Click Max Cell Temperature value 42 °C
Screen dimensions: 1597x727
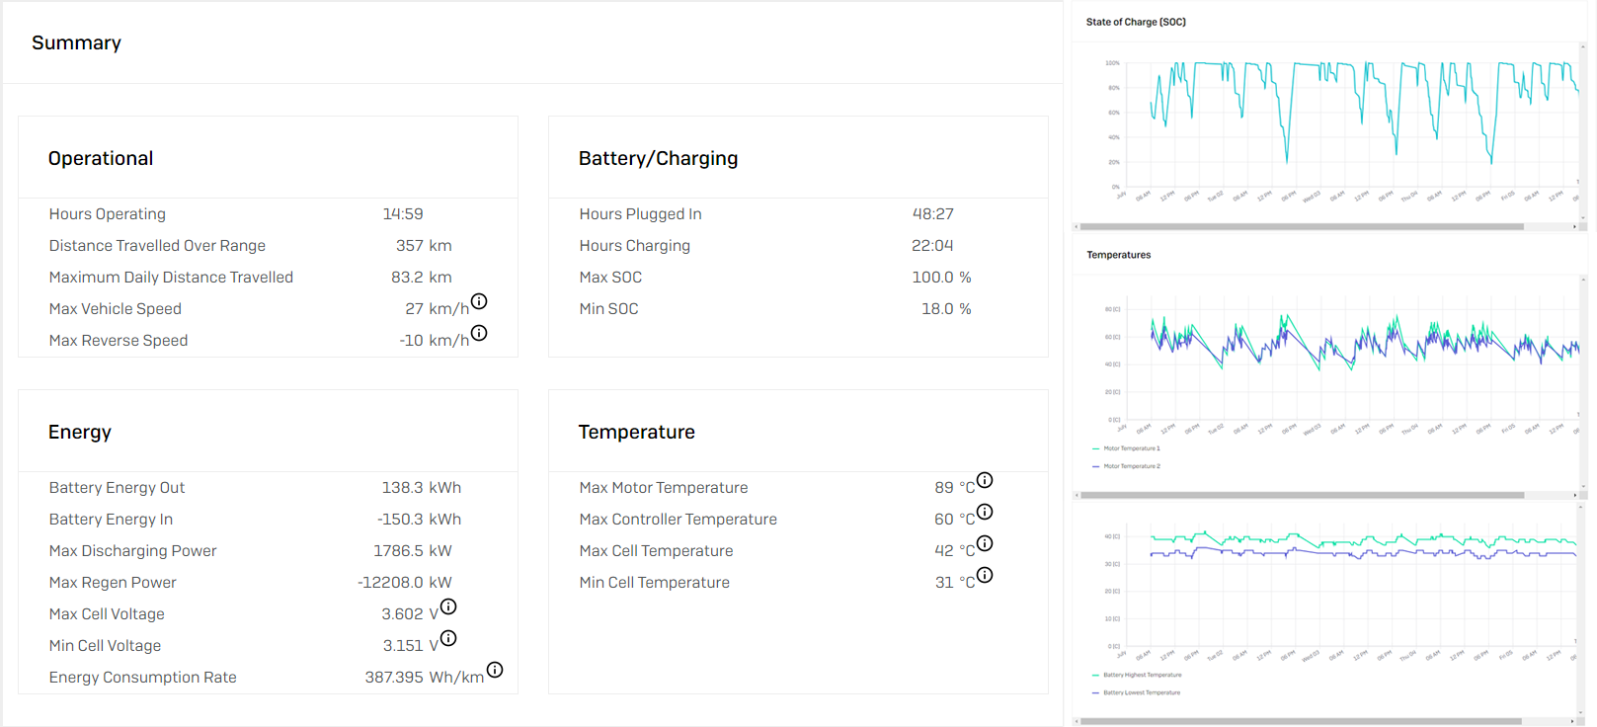(x=955, y=551)
